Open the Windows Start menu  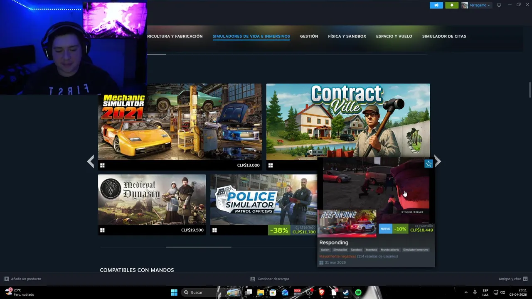pyautogui.click(x=174, y=292)
